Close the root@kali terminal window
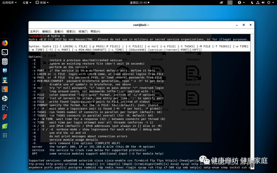Image resolution: width=277 pixels, height=173 pixels. pyautogui.click(x=251, y=25)
